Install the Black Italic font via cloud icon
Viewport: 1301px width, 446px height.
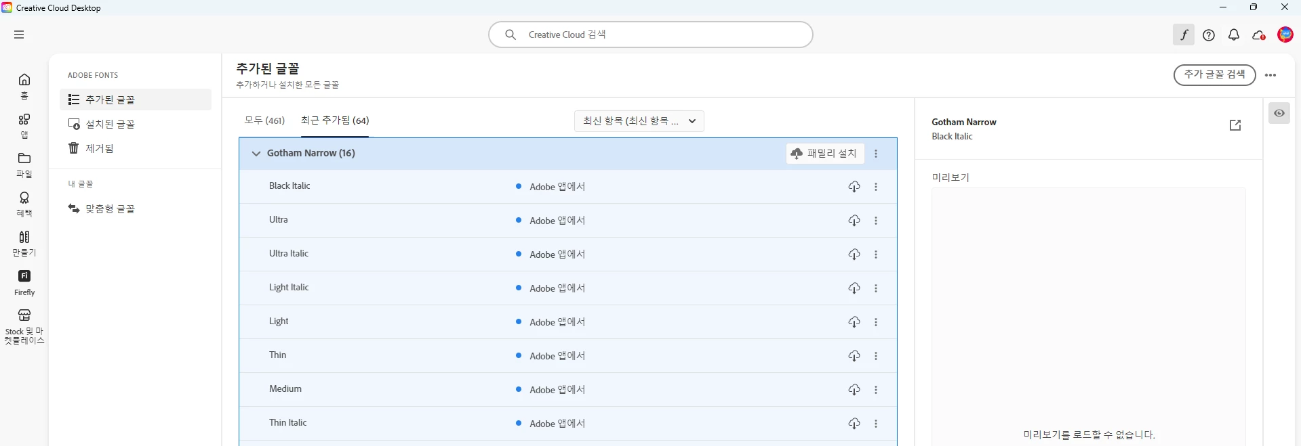(x=854, y=187)
